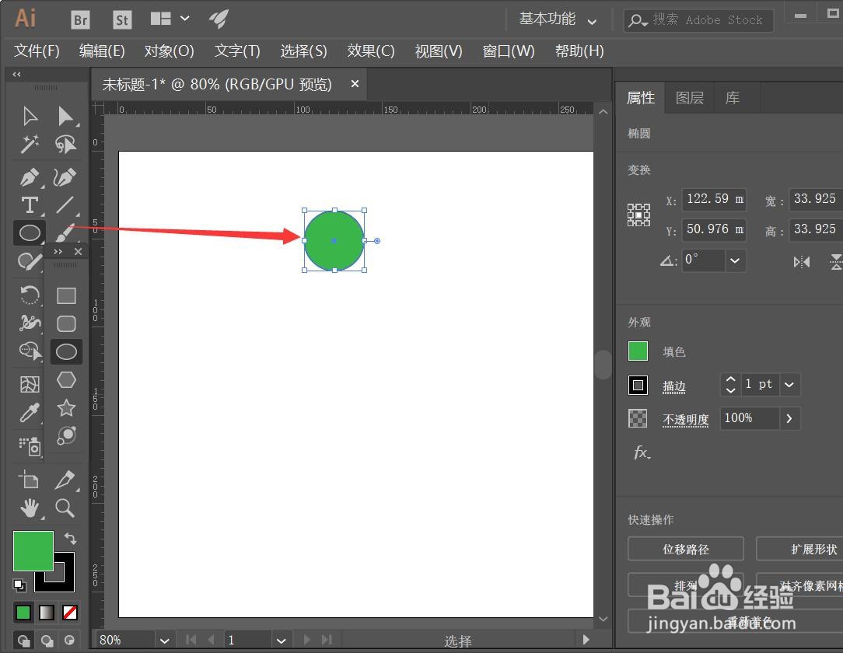Close the tool flyout panel with X

(78, 251)
